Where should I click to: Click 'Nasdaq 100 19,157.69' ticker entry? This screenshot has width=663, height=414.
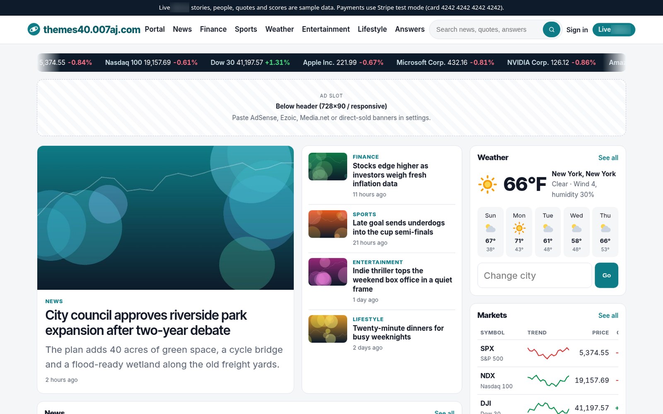click(x=151, y=63)
